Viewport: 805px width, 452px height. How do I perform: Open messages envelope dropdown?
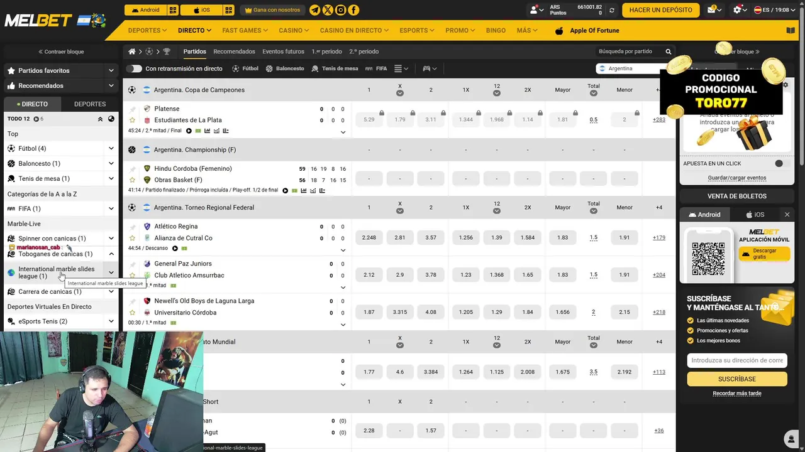pos(714,10)
